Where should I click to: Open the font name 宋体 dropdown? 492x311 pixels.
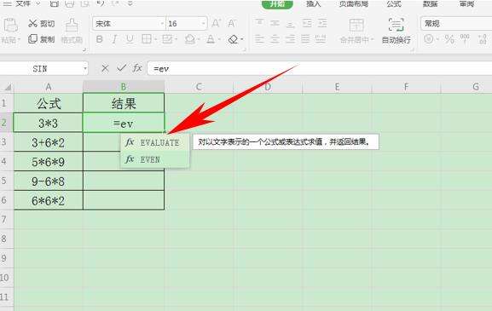point(162,24)
